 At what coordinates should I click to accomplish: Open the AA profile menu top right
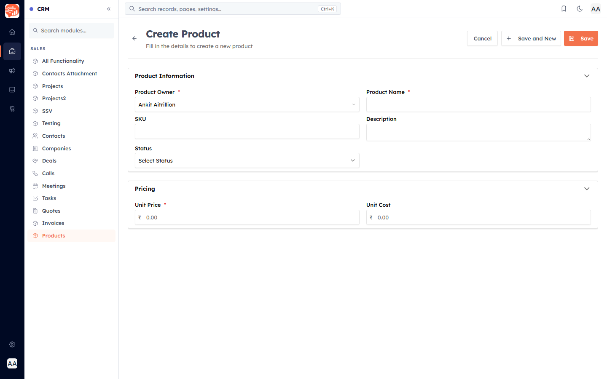596,9
